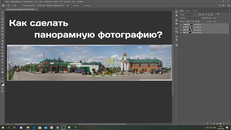Open the blend mode 'Обычные' dropdown
The width and height of the screenshot is (231, 130).
click(190, 18)
